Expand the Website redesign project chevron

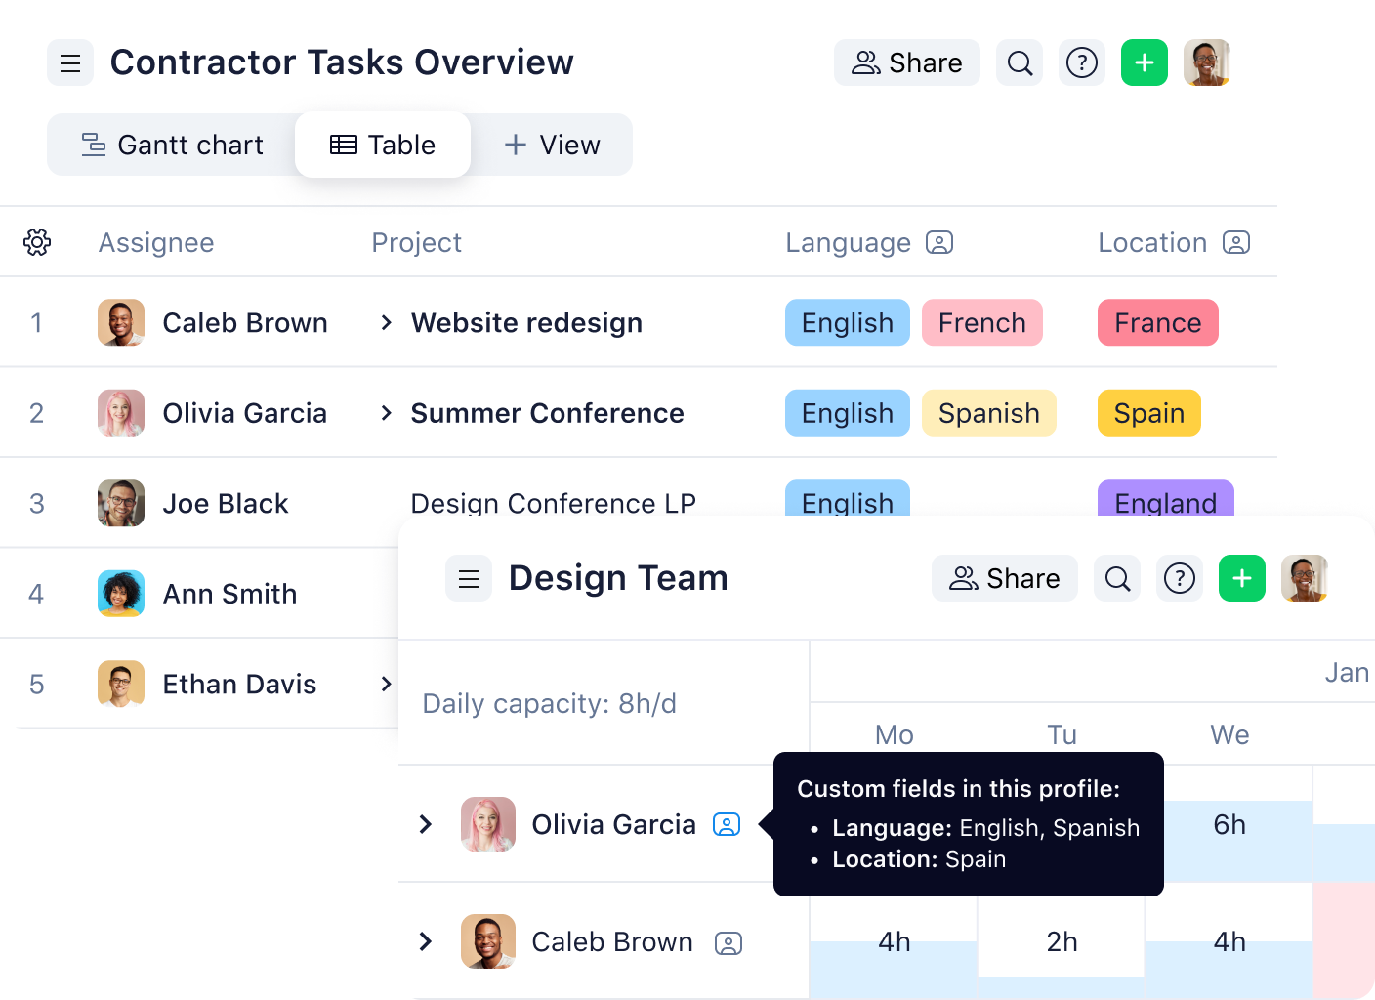pos(386,322)
